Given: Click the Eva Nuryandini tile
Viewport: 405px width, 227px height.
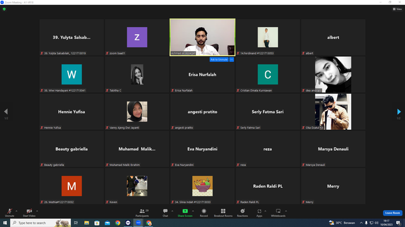Looking at the screenshot, I should (202, 149).
